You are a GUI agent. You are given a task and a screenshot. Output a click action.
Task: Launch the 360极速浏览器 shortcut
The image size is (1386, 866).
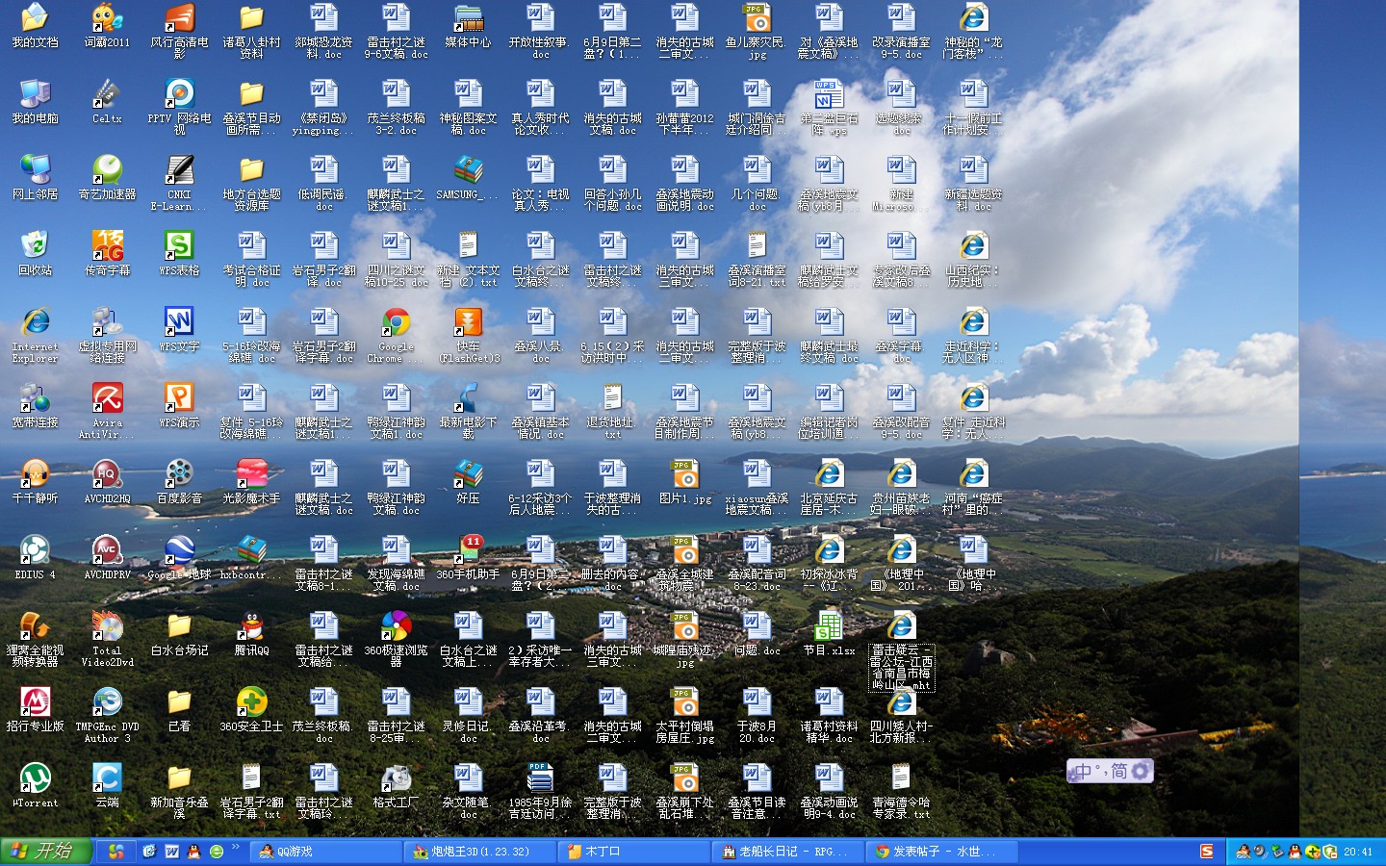(x=396, y=639)
